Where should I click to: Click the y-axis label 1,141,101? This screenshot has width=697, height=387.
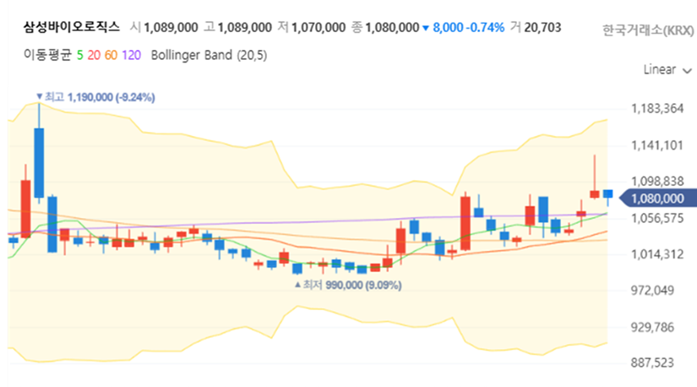tap(657, 145)
